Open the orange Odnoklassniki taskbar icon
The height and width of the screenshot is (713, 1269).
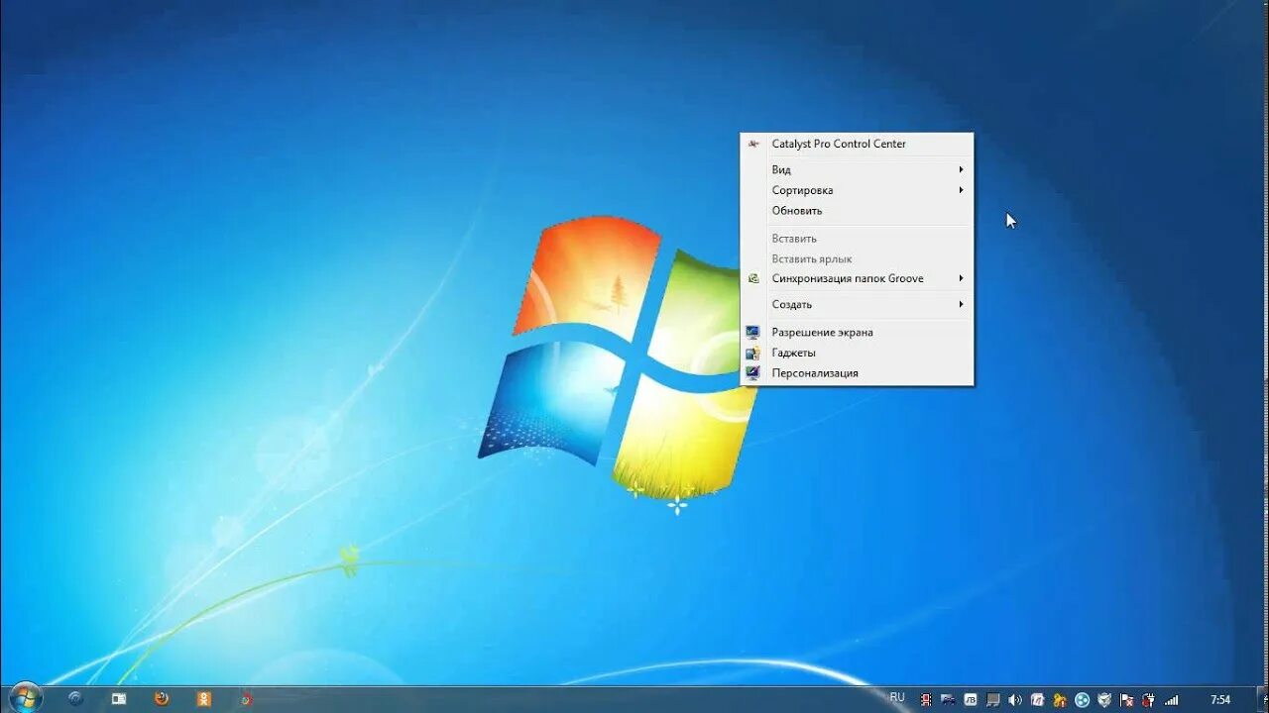coord(204,698)
